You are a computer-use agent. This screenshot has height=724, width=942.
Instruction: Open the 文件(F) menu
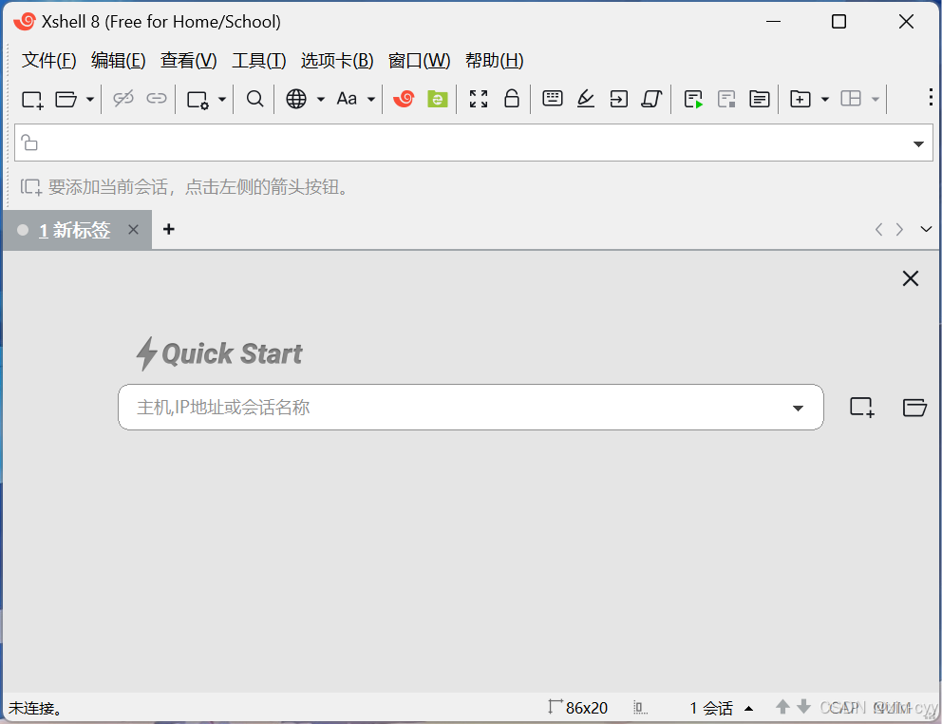click(48, 60)
